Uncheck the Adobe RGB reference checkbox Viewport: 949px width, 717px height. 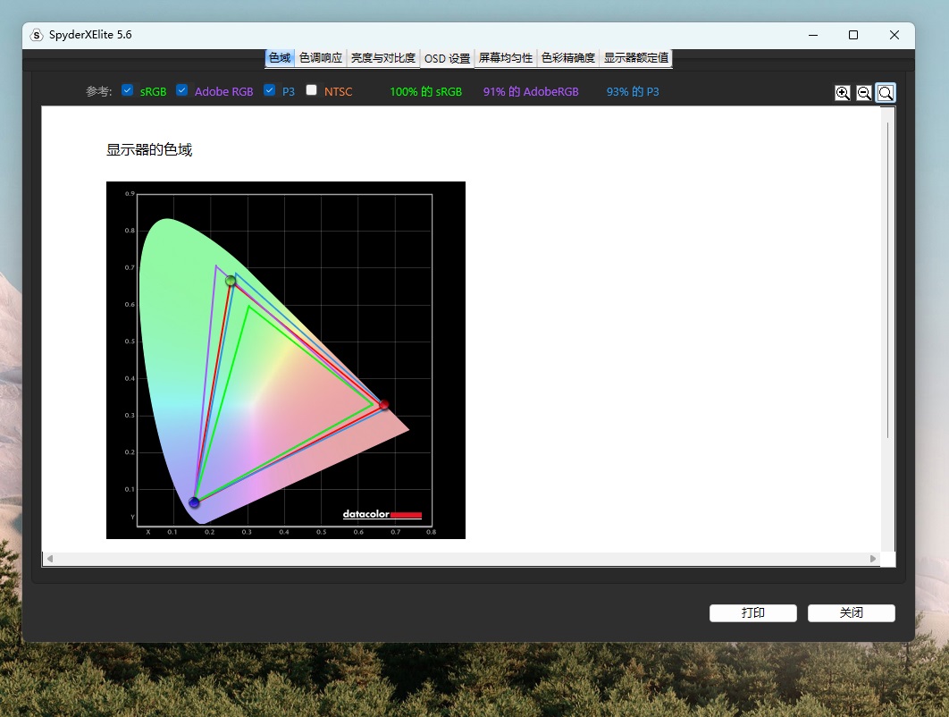182,90
